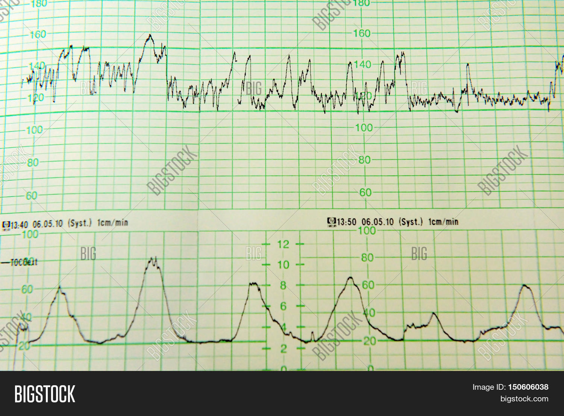The height and width of the screenshot is (416, 564).
Task: Click 20 on the right TOCO scale
Action: point(370,341)
